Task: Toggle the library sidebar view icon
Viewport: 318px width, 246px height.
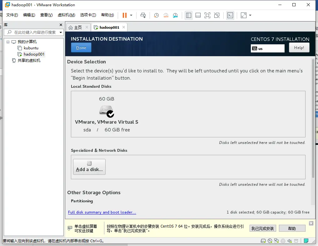Action: point(189,15)
